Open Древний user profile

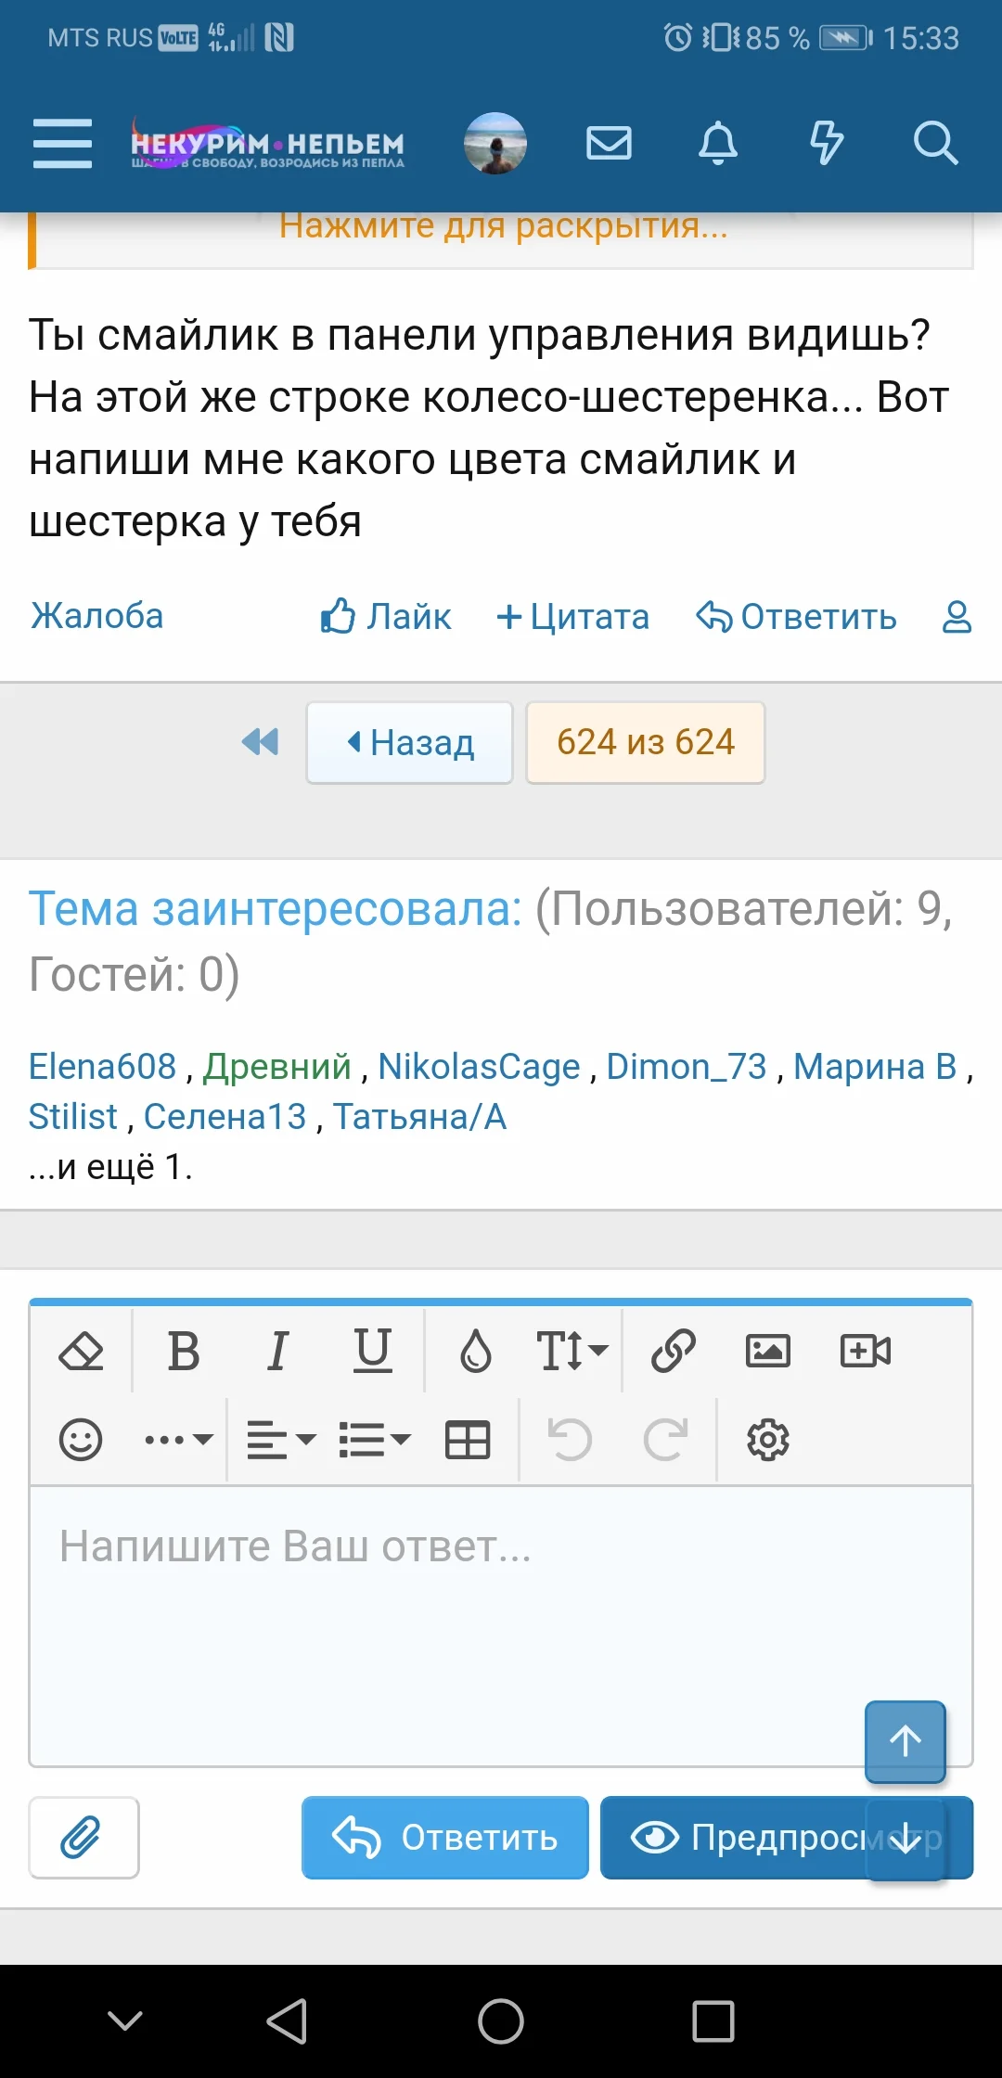[277, 1067]
